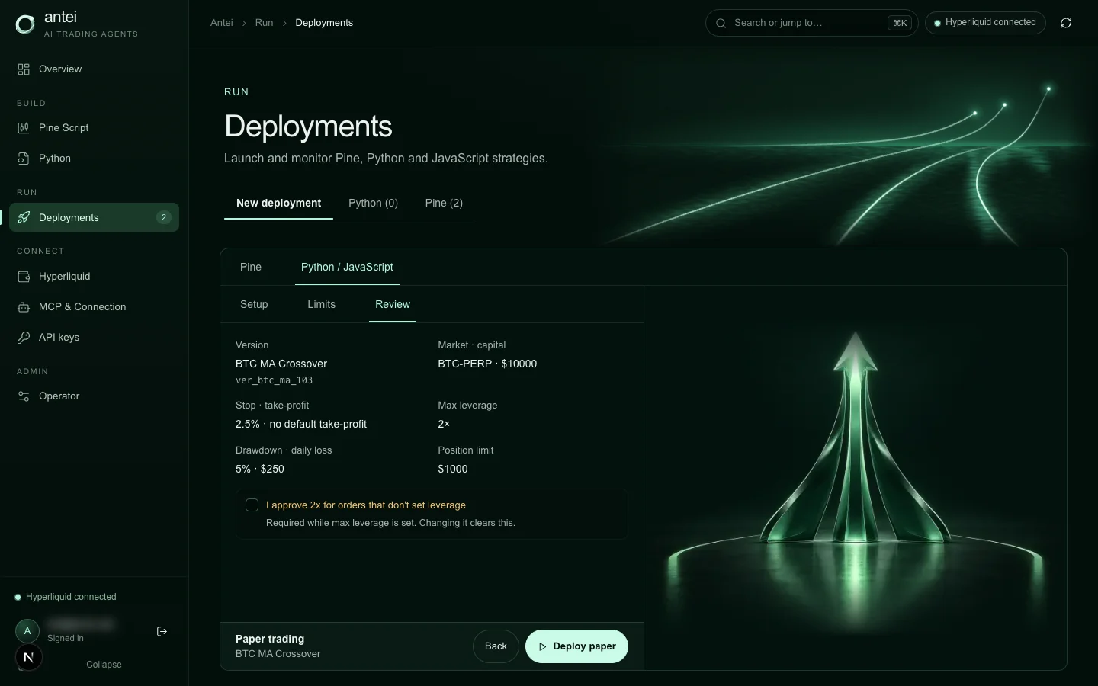The image size is (1098, 686).
Task: Click the ⌘K shortcut badge
Action: click(900, 23)
